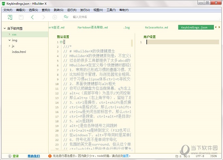Open the 工具(T) menu
The image size is (223, 160).
tap(111, 10)
